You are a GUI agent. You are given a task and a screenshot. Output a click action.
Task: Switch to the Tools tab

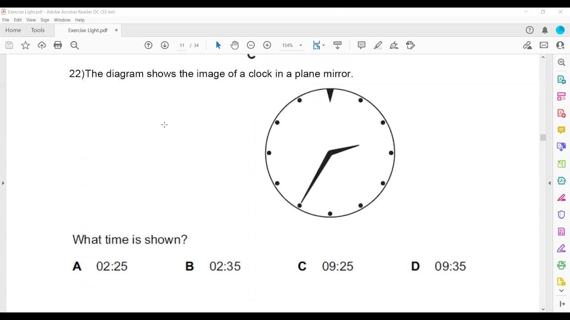[38, 30]
